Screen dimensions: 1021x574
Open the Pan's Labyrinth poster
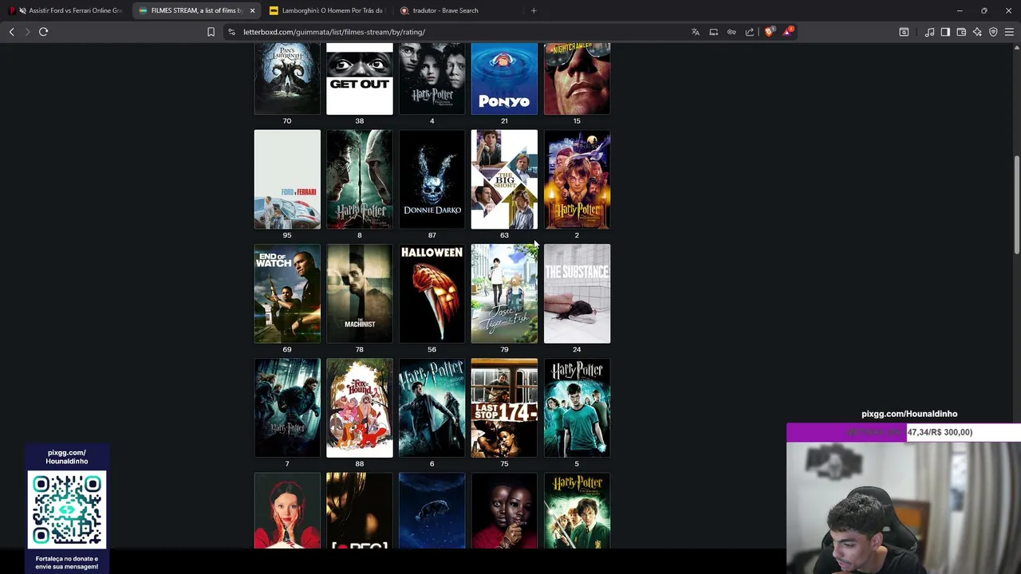[287, 78]
